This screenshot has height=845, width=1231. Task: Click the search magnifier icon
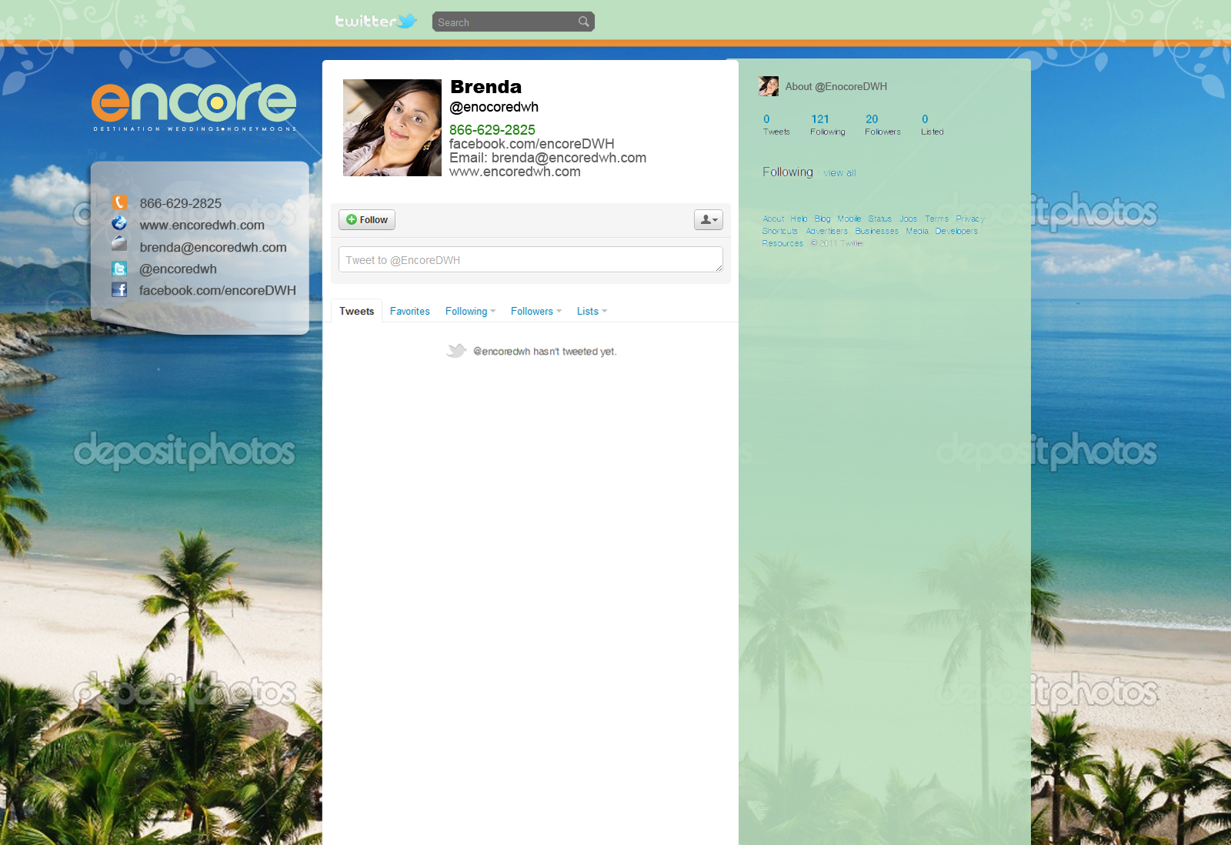[584, 22]
